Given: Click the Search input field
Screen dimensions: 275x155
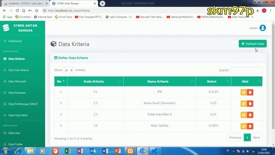Looking at the screenshot, I should tap(246, 70).
